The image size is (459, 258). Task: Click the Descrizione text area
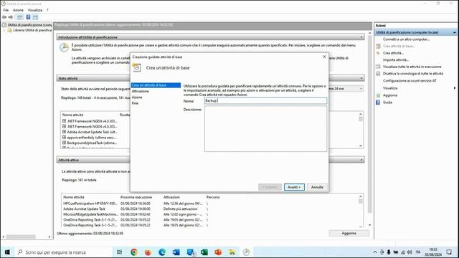(x=265, y=129)
